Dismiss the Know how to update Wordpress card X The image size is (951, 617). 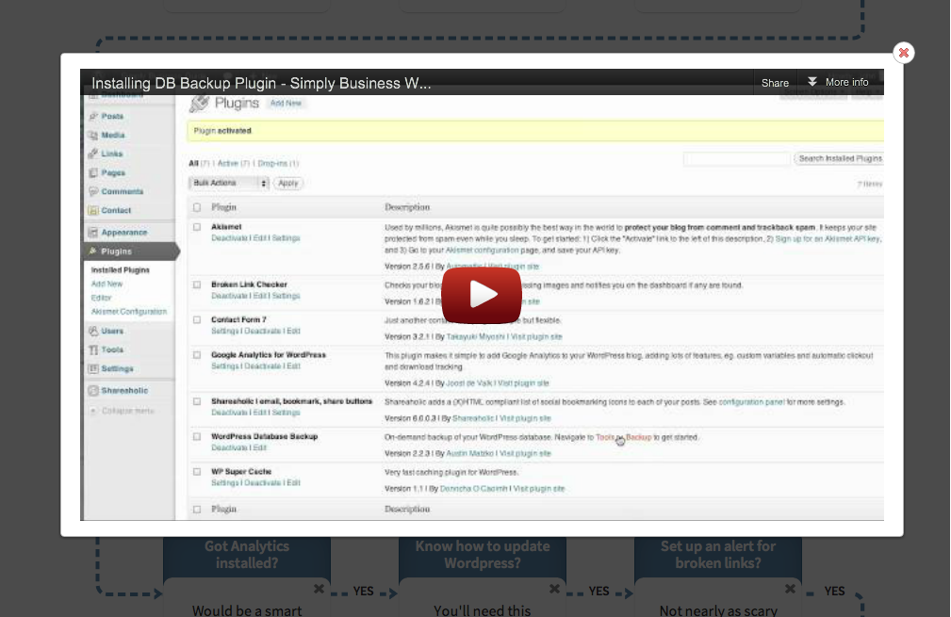pos(554,589)
